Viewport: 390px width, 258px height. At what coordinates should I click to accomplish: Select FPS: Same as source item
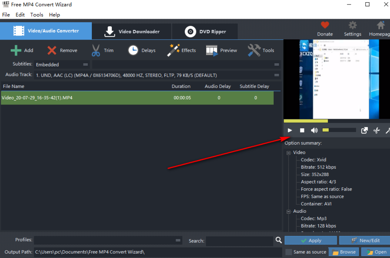322,196
